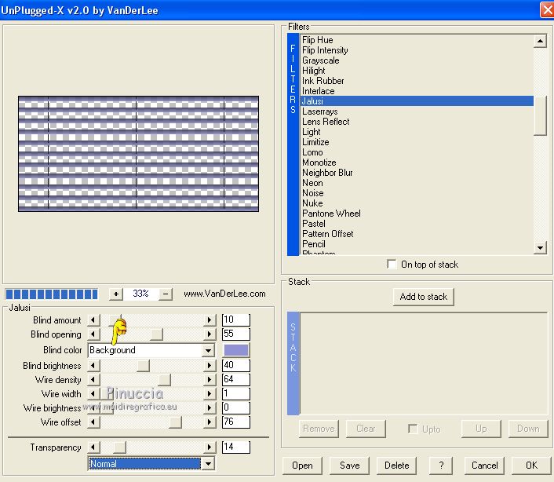Enable On top of stack checkbox
The image size is (554, 482).
(x=392, y=264)
